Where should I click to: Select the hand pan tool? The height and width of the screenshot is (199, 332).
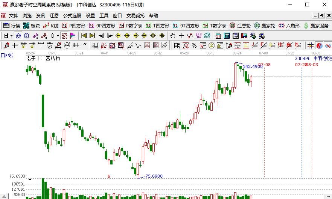172,36
